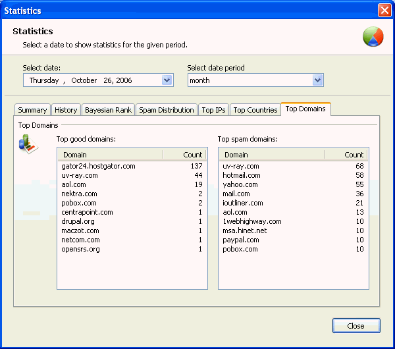Click the Top Domains bar chart icon
395x349 pixels.
(x=28, y=144)
